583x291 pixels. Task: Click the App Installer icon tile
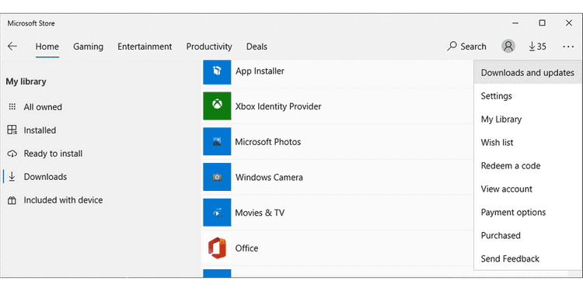pyautogui.click(x=217, y=71)
